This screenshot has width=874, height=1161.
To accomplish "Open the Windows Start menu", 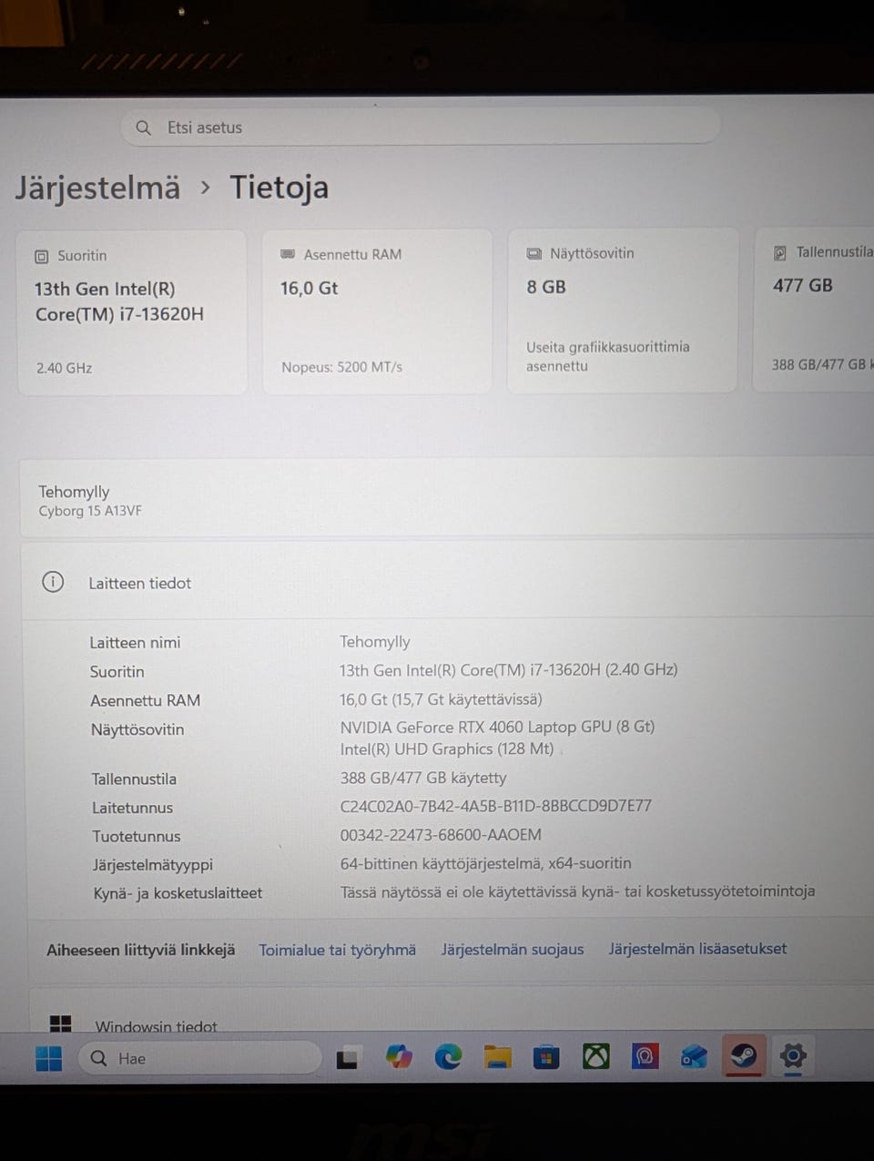I will pos(48,1058).
